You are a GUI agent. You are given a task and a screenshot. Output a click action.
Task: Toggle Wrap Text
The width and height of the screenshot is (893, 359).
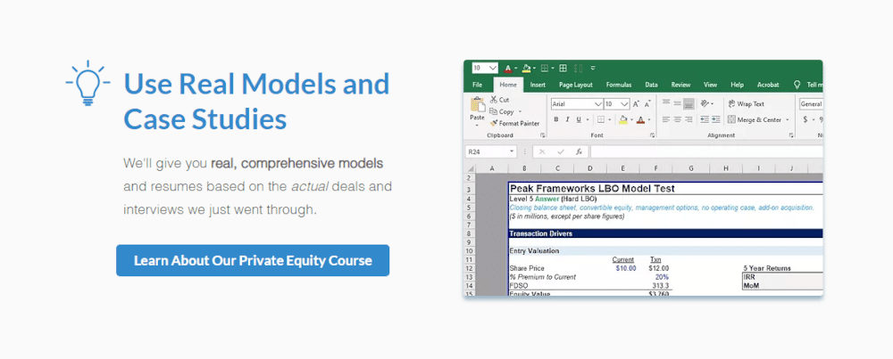746,103
